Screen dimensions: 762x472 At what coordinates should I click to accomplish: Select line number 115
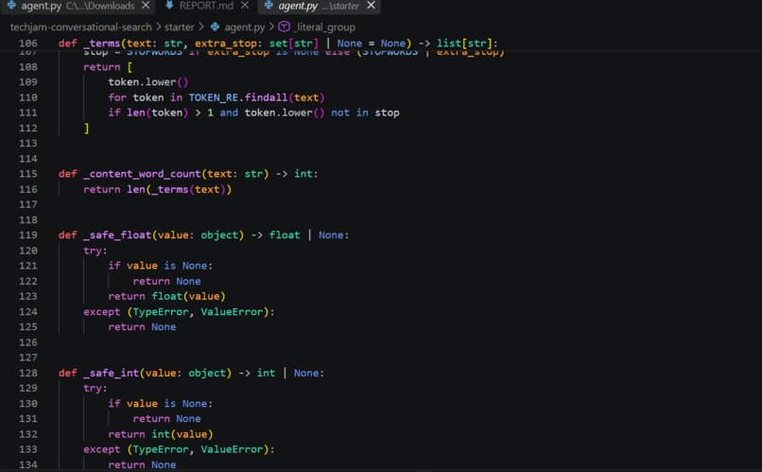(x=28, y=174)
